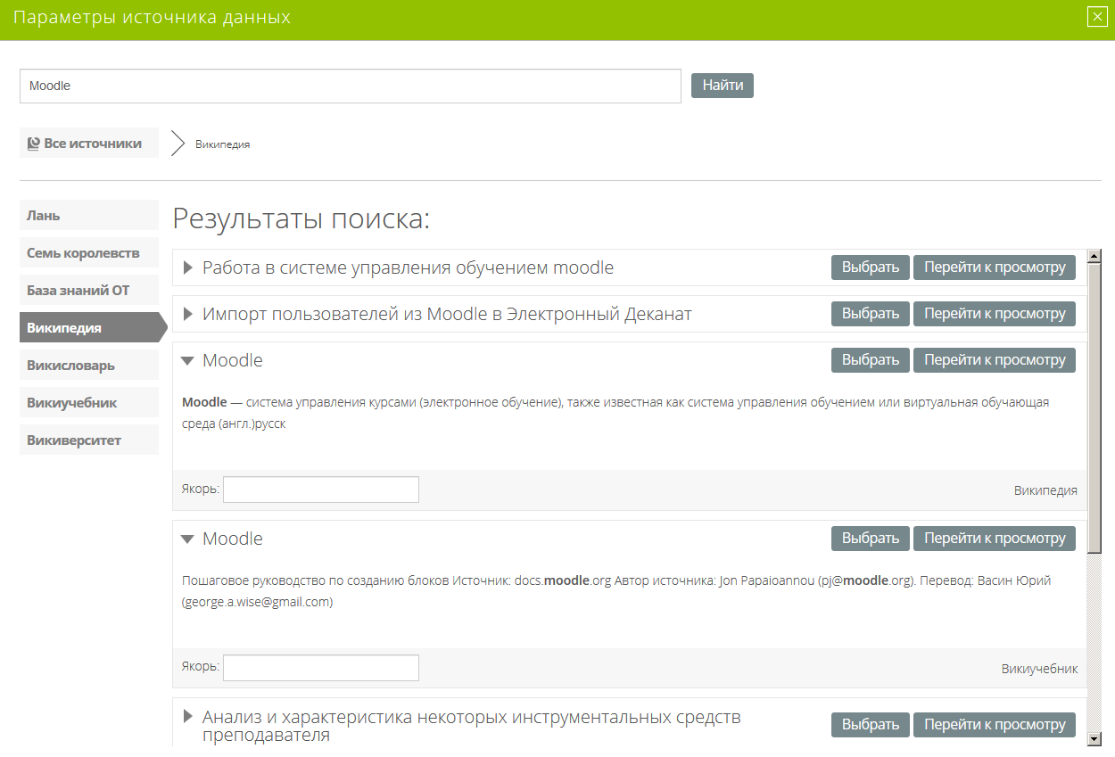1115x757 pixels.
Task: Select the Лань source tab
Action: coord(88,216)
